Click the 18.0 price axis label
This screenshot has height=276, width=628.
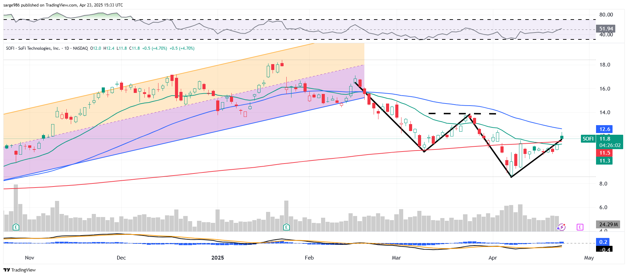(x=605, y=65)
